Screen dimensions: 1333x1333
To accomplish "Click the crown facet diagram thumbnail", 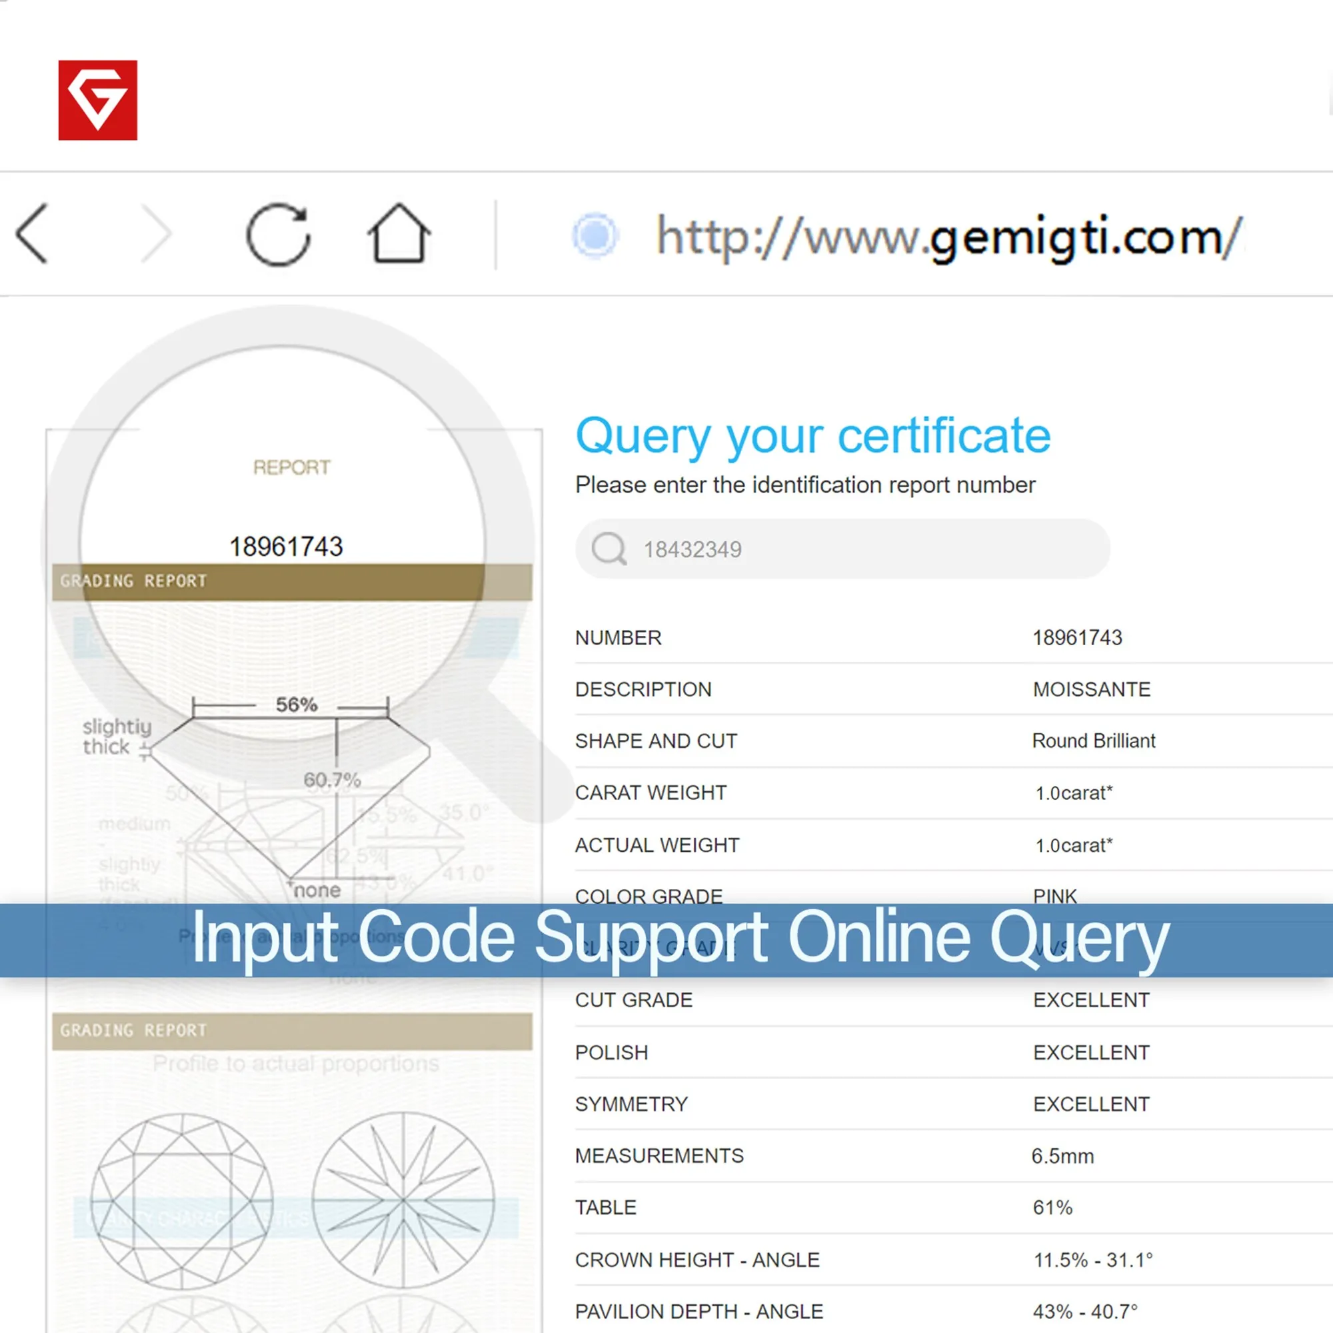I will click(x=182, y=1201).
